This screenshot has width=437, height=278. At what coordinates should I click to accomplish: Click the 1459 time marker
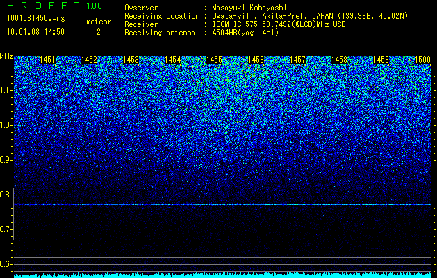(381, 60)
